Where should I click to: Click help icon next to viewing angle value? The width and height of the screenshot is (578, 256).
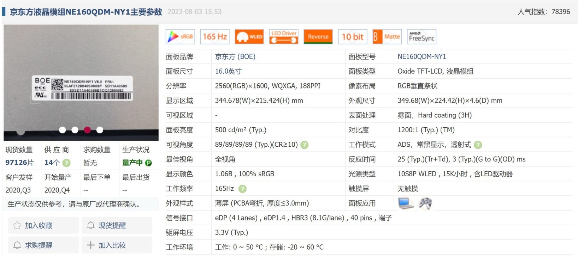tap(305, 145)
